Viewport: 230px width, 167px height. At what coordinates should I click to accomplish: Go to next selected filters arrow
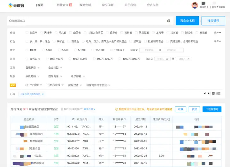coord(209,93)
